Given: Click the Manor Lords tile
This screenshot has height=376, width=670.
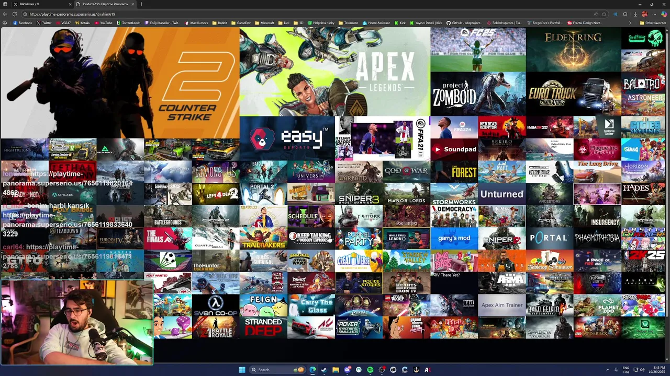Looking at the screenshot, I should coord(406,194).
